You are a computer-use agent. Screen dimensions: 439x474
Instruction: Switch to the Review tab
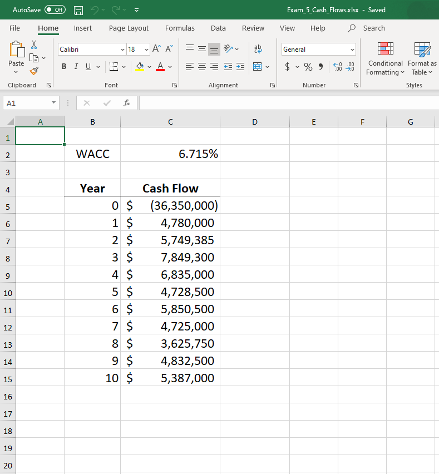(x=253, y=28)
